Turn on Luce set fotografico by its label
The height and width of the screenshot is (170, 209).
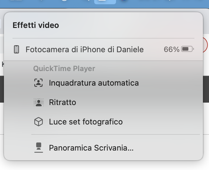point(86,122)
